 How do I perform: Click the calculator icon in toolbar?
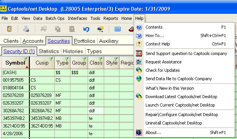[x=118, y=29]
